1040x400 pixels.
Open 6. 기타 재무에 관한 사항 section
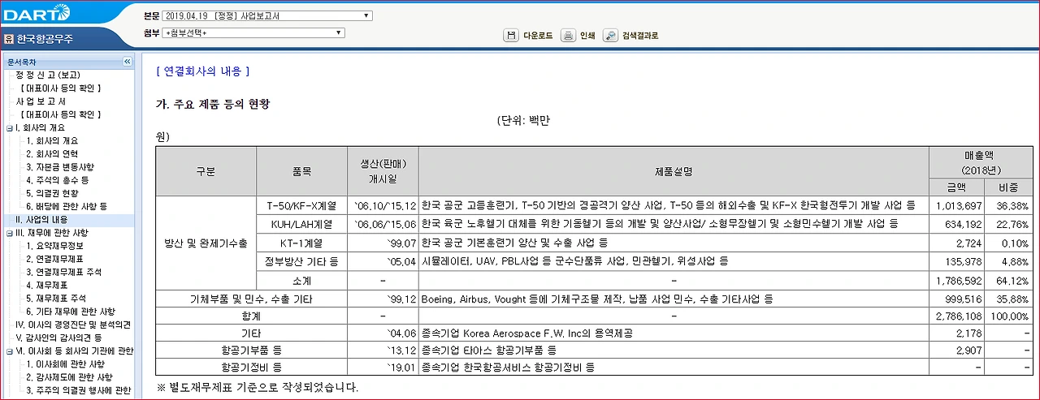click(71, 312)
